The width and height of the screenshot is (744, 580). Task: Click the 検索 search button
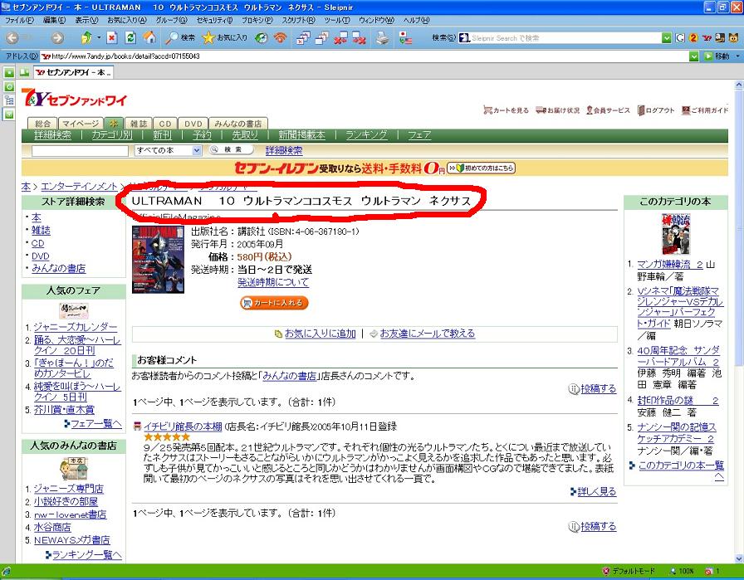coord(231,150)
